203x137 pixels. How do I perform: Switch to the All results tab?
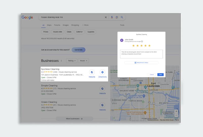pyautogui.click(x=43, y=25)
